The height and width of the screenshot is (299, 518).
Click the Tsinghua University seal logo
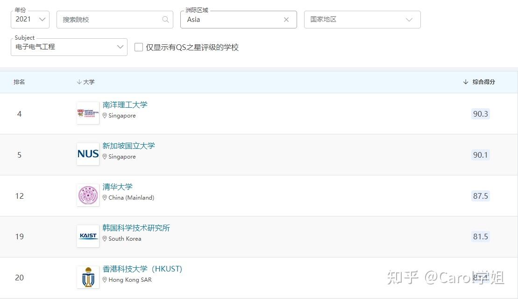(x=88, y=195)
